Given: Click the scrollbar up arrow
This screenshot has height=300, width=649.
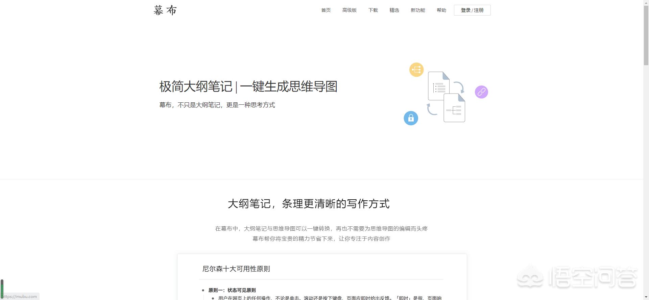Looking at the screenshot, I should 646,2.
